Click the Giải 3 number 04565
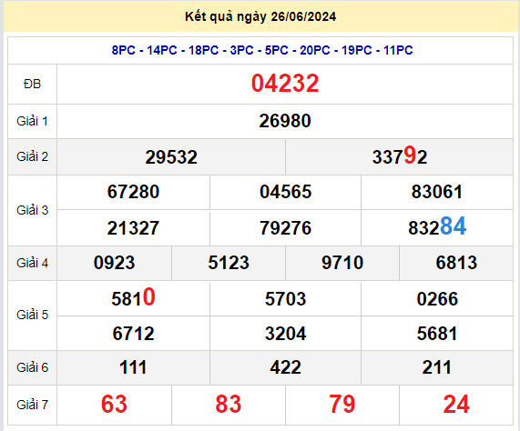520x431 pixels. 286,192
